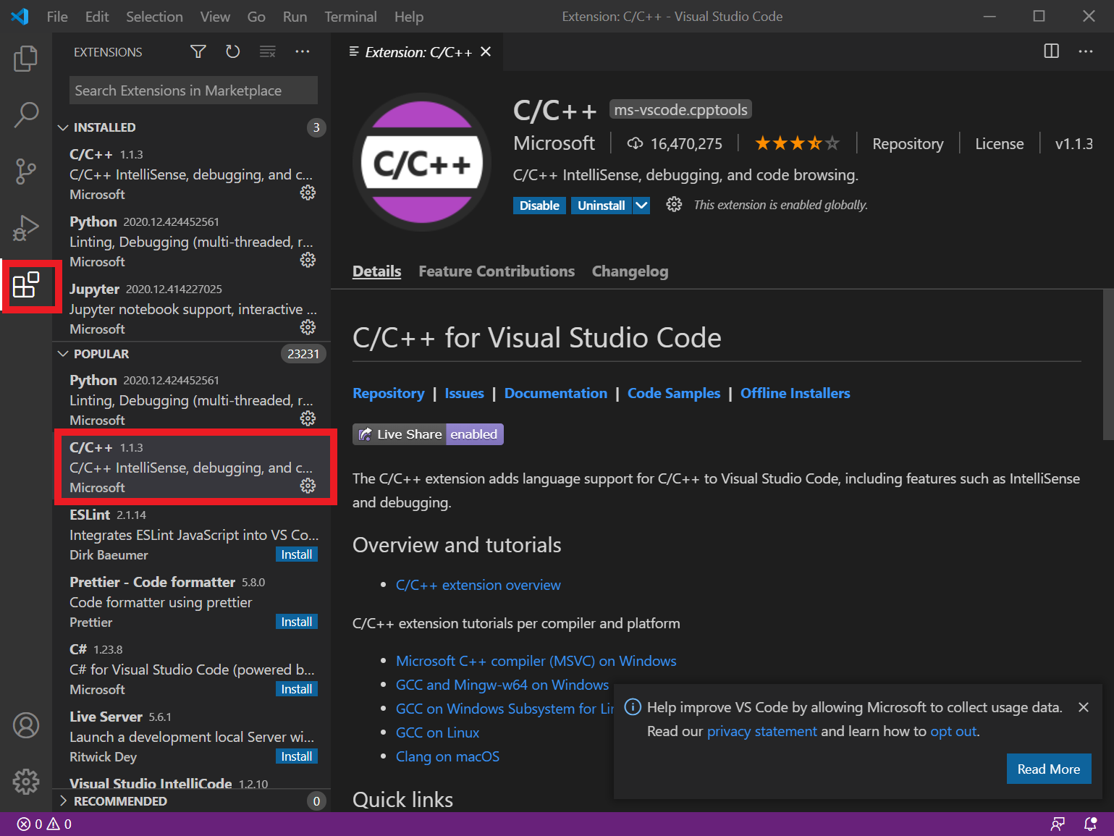Open Run and Debug view icon
Image resolution: width=1114 pixels, height=836 pixels.
coord(26,228)
